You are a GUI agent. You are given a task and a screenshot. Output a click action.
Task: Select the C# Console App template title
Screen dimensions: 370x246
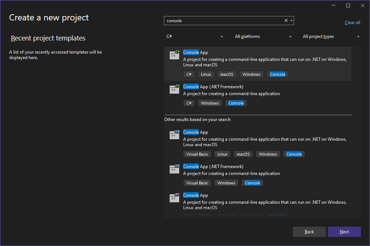pos(195,52)
